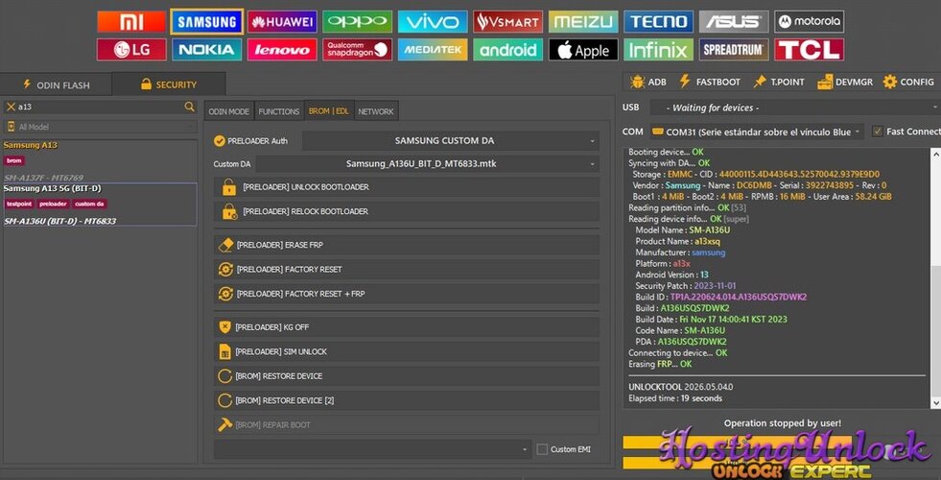The height and width of the screenshot is (480, 941).
Task: Open the NETWORK tab
Action: [376, 111]
